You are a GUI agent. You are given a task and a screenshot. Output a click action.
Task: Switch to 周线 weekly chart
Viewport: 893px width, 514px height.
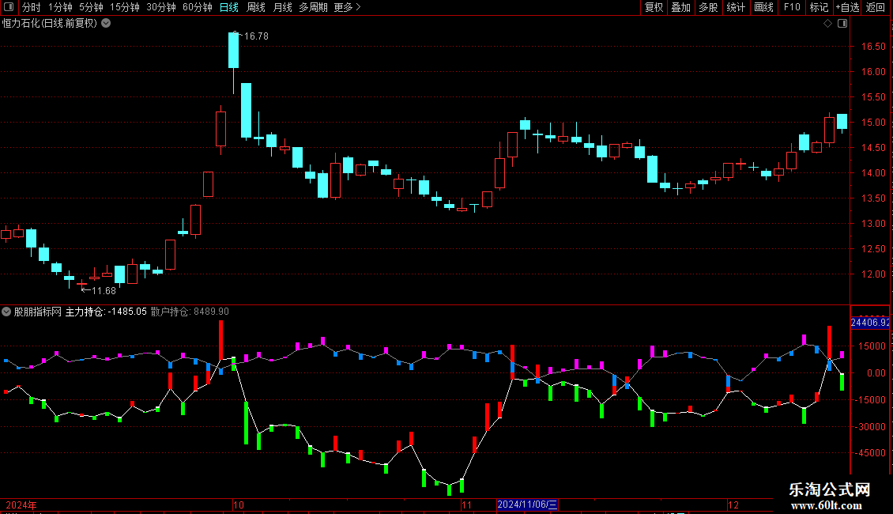256,7
